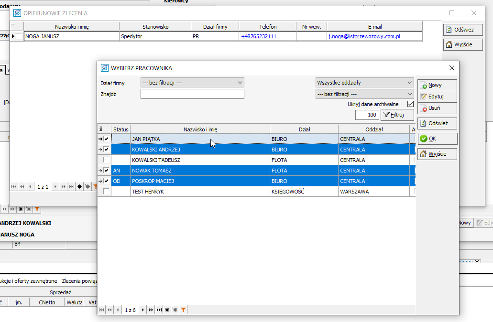Click orange filter funnel in employee picker navigator
The width and height of the screenshot is (493, 322).
click(x=183, y=310)
